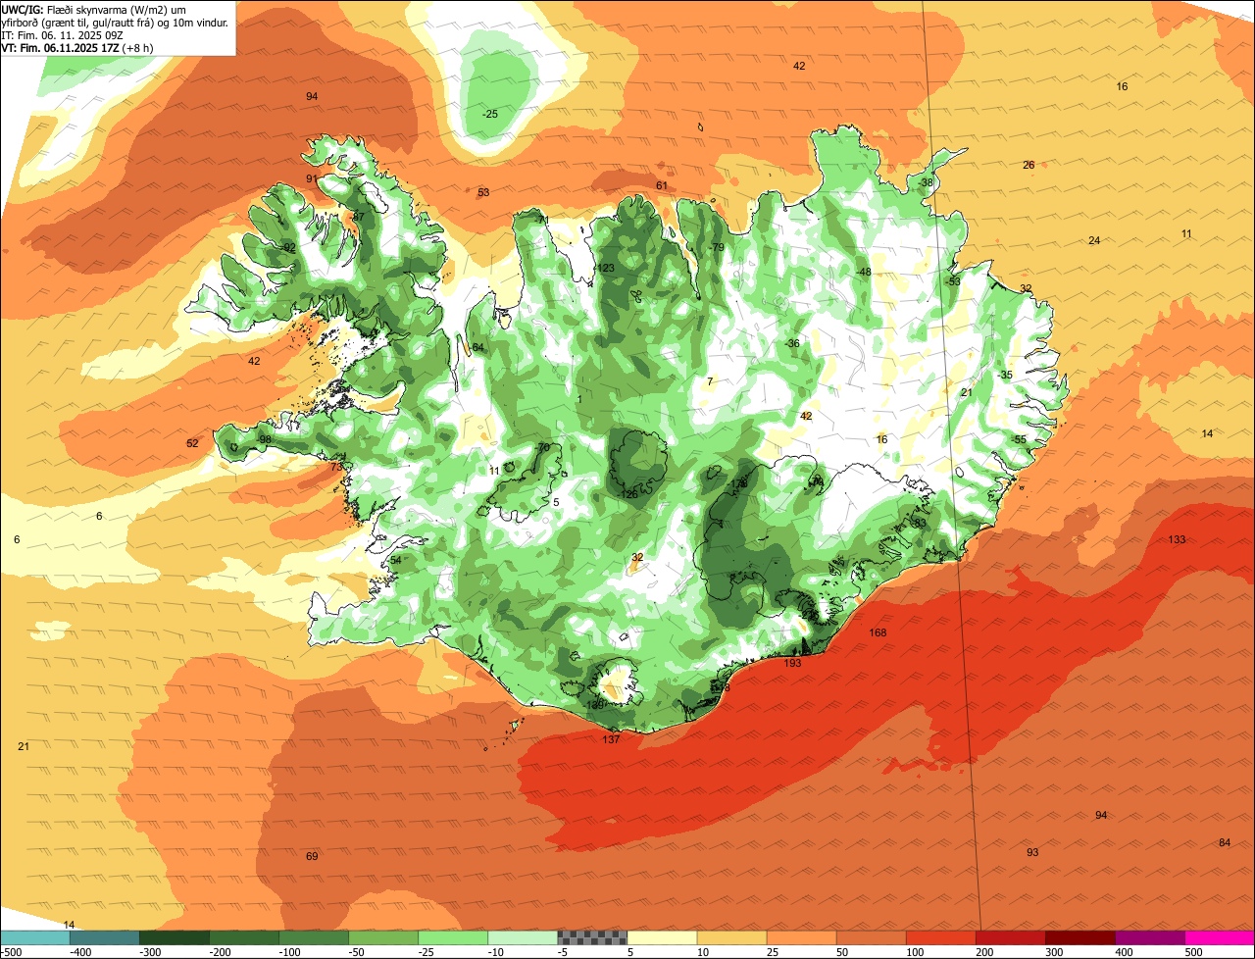
Task: Click the '-55' value in the Eastfjords
Action: point(1019,440)
